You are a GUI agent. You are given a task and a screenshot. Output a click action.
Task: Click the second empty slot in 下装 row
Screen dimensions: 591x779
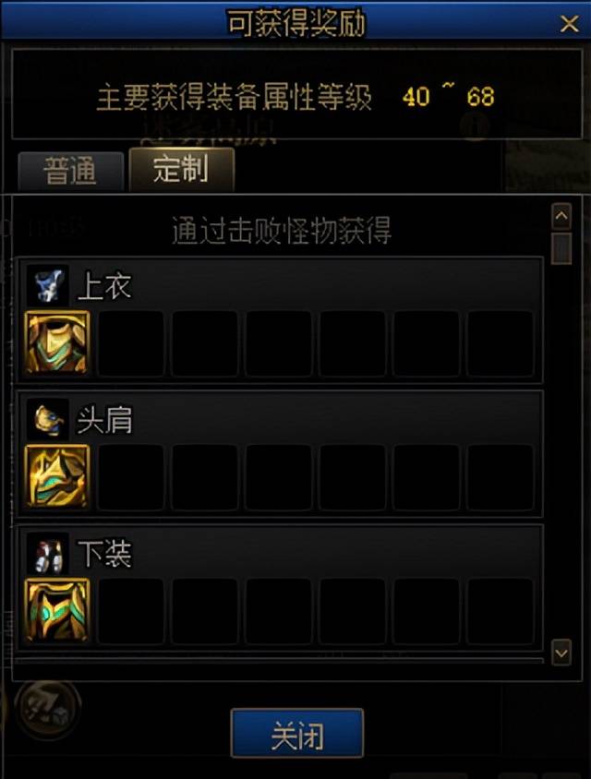pos(205,611)
